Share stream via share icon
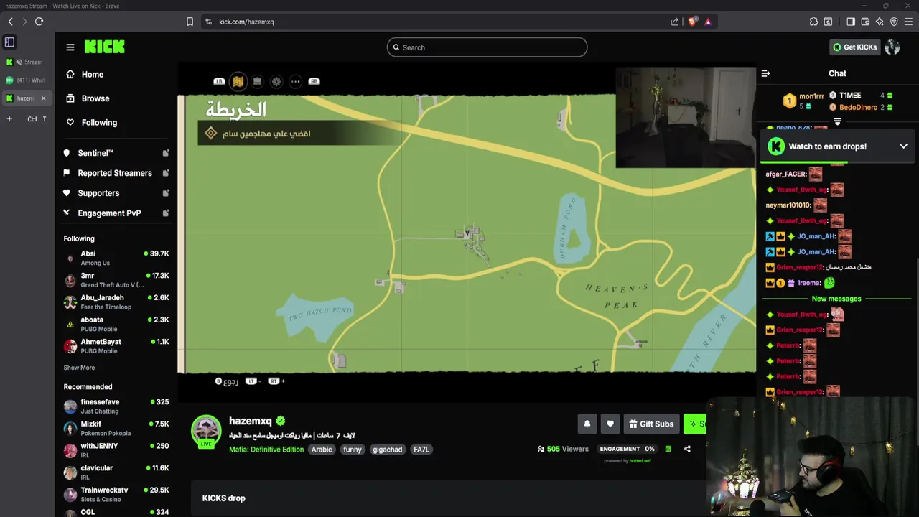 tap(687, 449)
